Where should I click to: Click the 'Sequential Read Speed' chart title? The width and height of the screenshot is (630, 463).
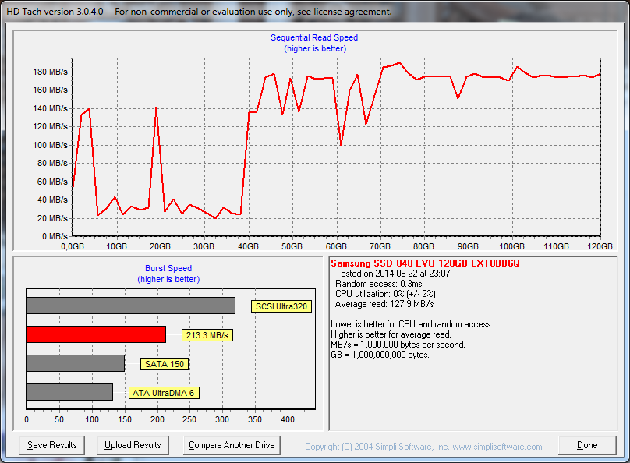314,37
